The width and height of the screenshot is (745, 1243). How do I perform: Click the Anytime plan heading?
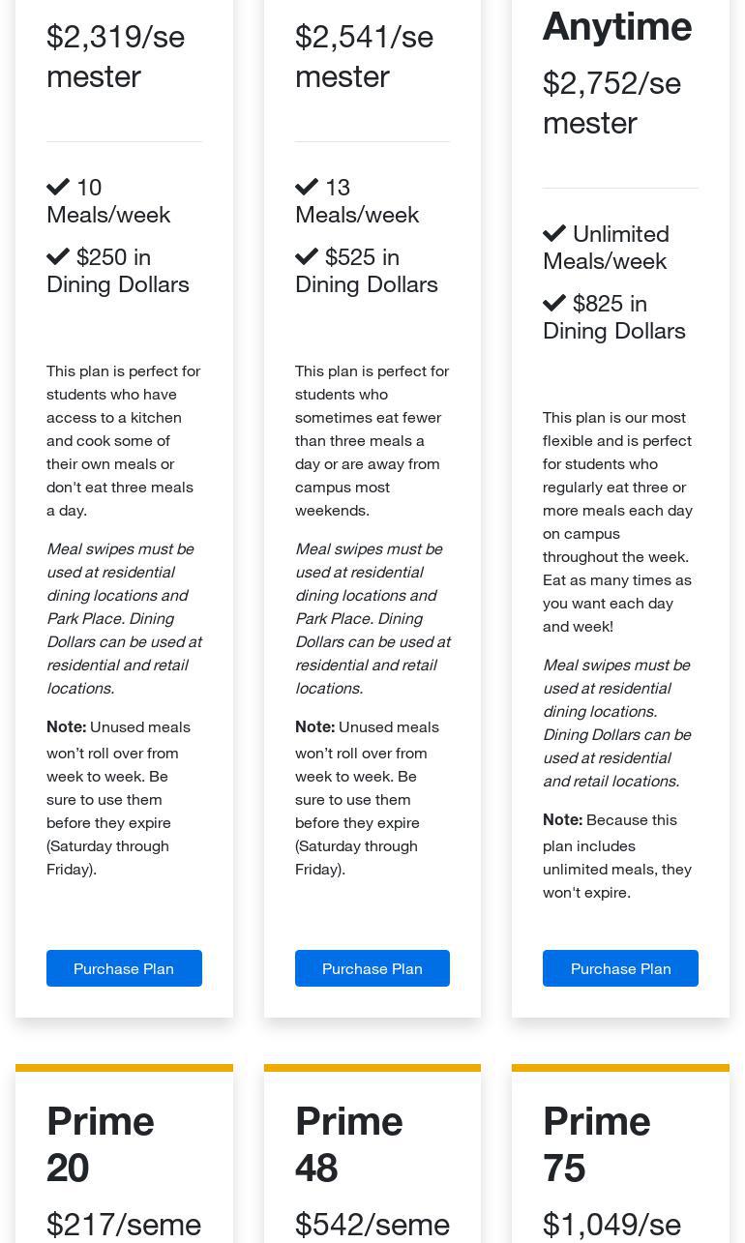[x=616, y=26]
